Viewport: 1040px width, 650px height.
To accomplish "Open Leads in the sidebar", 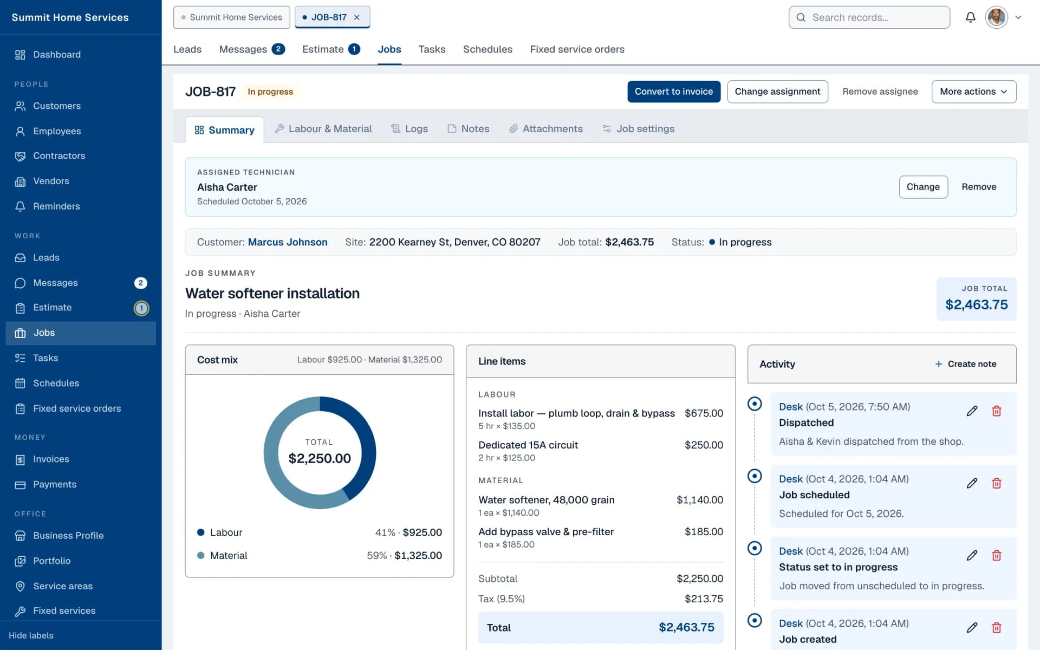I will 81,258.
